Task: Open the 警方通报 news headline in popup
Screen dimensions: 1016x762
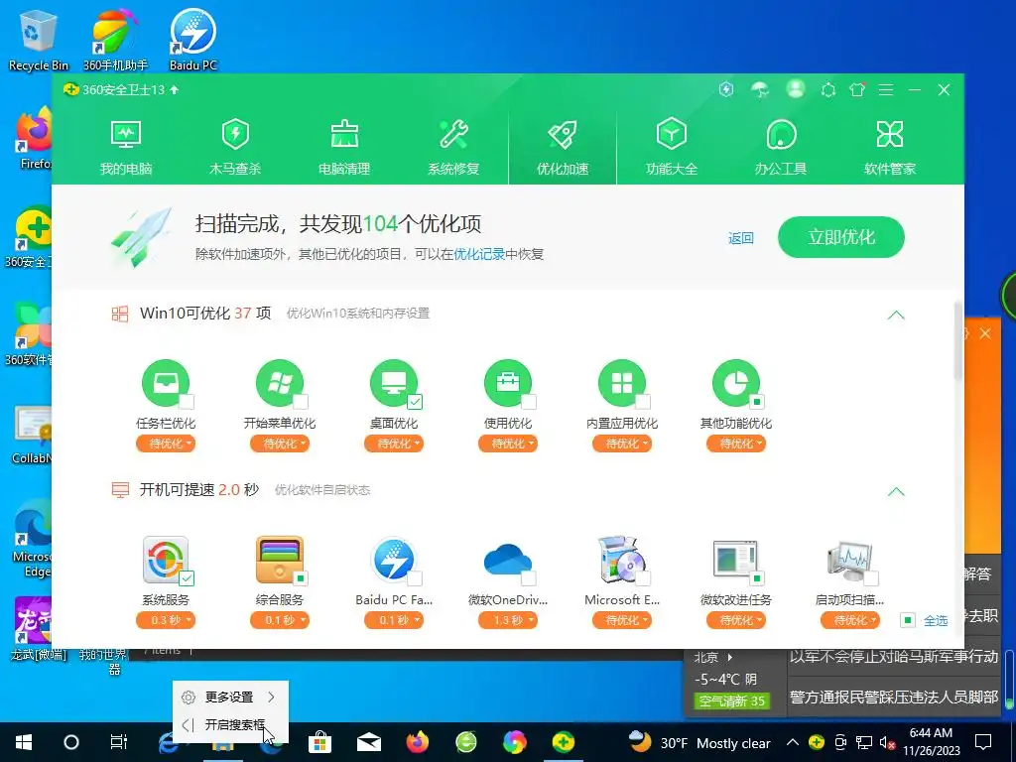Action: (893, 698)
